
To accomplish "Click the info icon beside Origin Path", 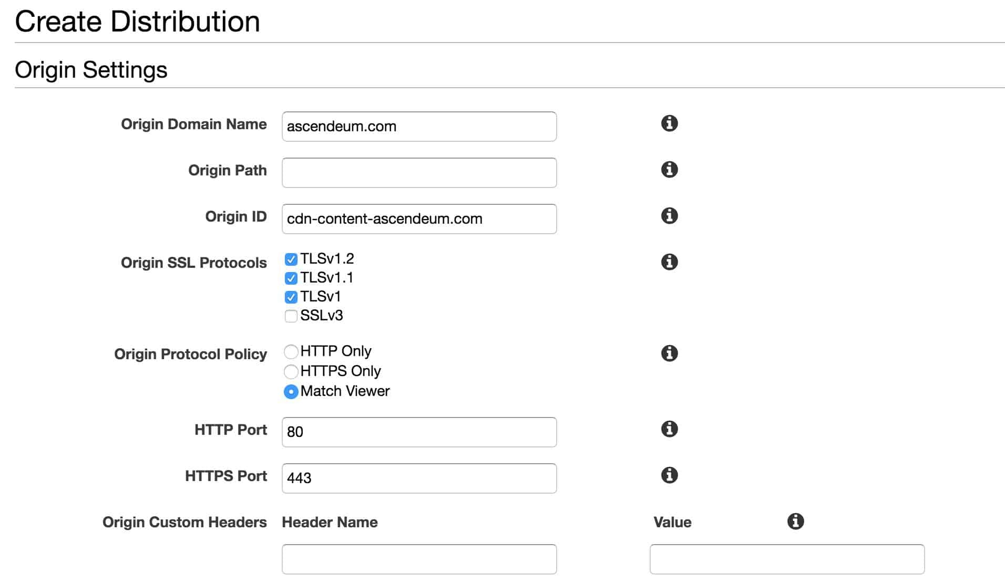I will click(669, 170).
